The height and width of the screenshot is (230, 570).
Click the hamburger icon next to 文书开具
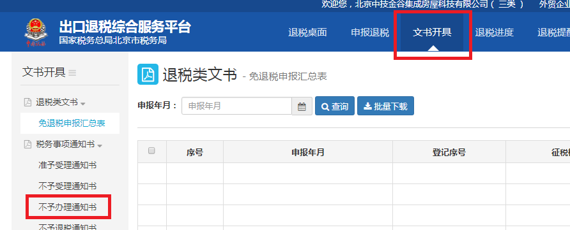(72, 73)
